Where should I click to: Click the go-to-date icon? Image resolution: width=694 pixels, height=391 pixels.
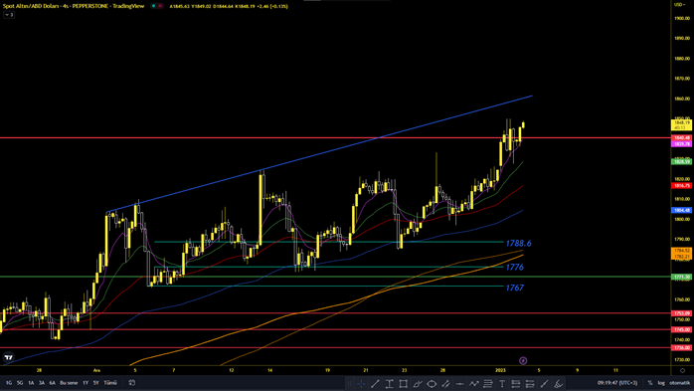[131, 383]
